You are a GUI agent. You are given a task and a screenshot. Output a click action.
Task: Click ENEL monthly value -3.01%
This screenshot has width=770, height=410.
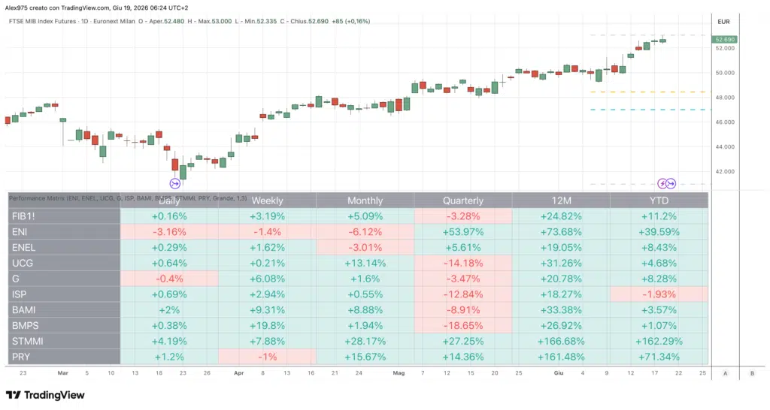pos(365,248)
